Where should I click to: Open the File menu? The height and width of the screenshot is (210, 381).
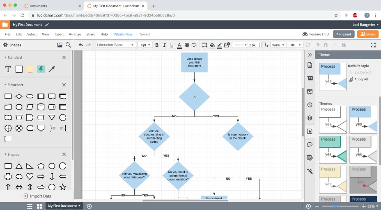pyautogui.click(x=8, y=34)
